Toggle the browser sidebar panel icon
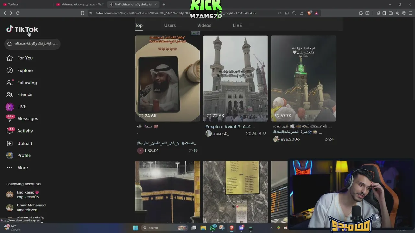Image resolution: width=415 pixels, height=233 pixels. (x=384, y=13)
